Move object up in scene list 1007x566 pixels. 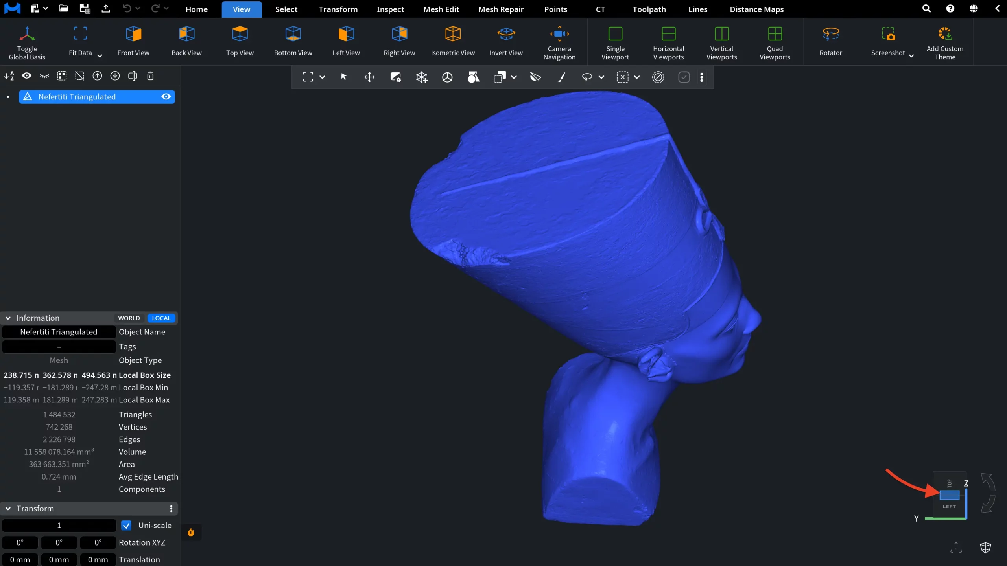pos(97,76)
